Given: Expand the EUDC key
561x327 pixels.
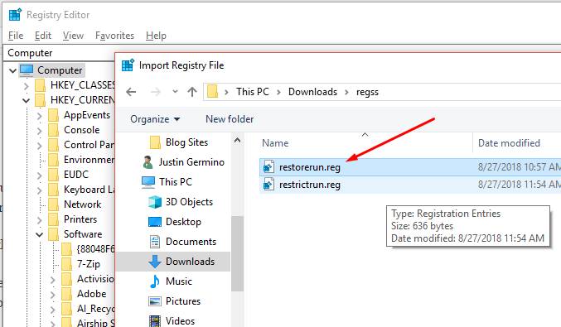Looking at the screenshot, I should (39, 176).
